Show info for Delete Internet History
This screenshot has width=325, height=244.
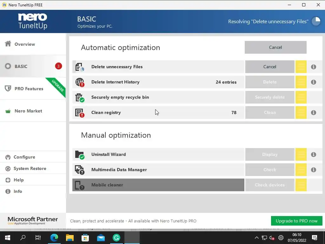313,82
